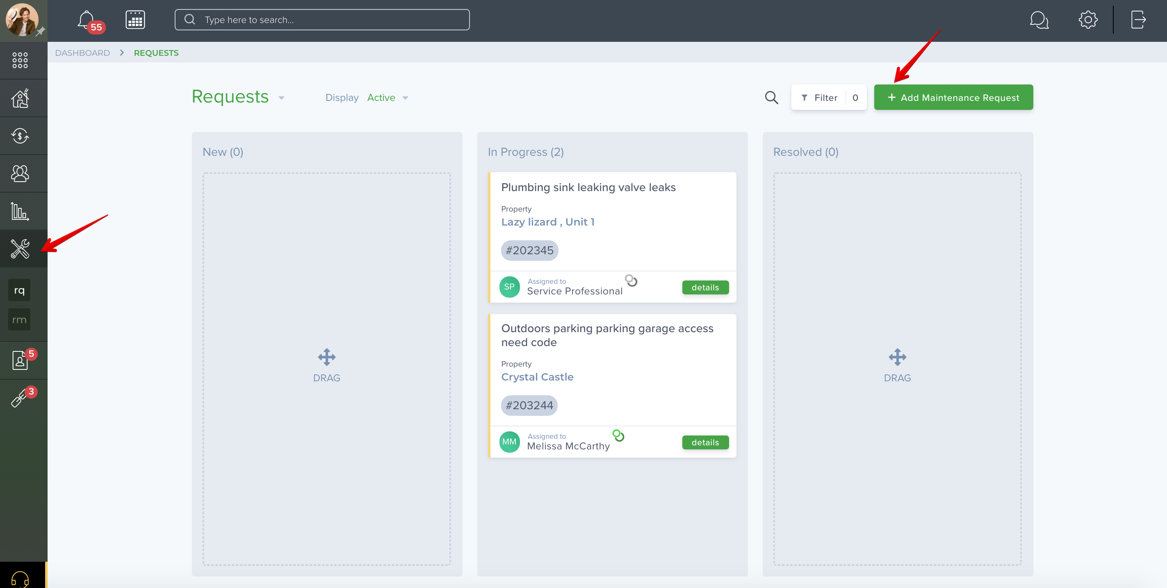Open details for plumbing request
This screenshot has width=1167, height=588.
tap(705, 288)
